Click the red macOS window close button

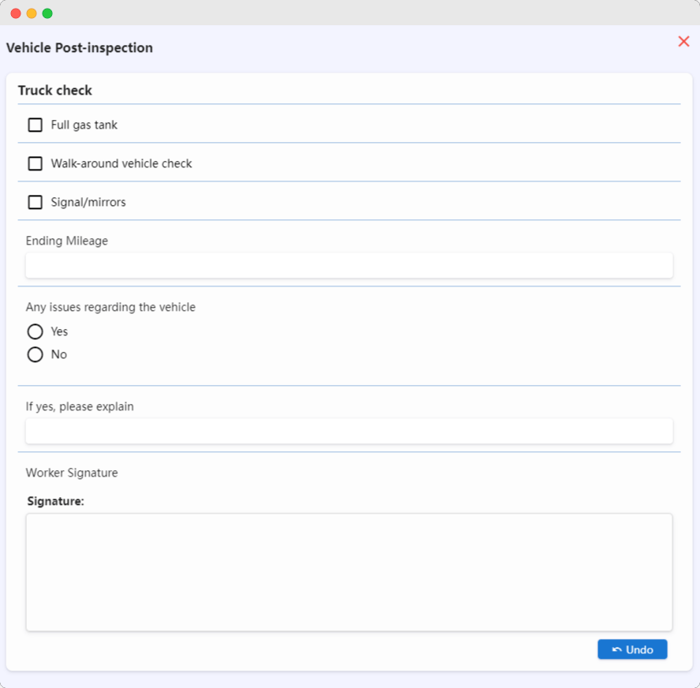pos(16,13)
